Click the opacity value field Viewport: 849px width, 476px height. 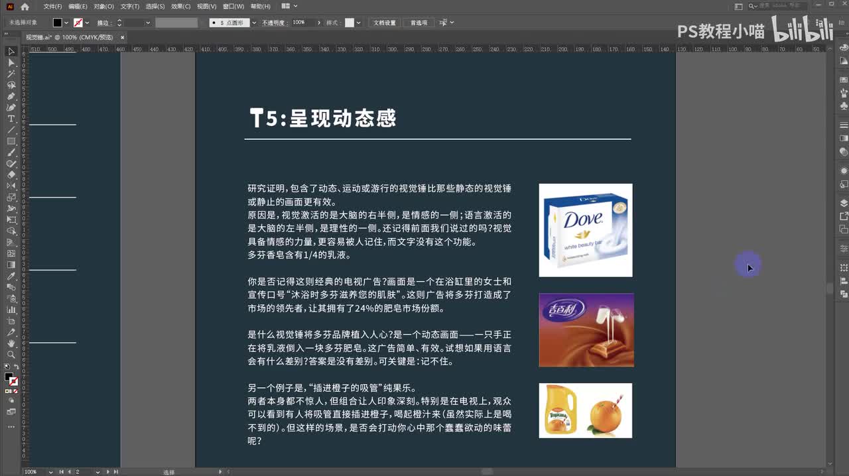pyautogui.click(x=302, y=23)
